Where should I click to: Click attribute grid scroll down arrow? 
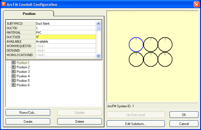98,56
